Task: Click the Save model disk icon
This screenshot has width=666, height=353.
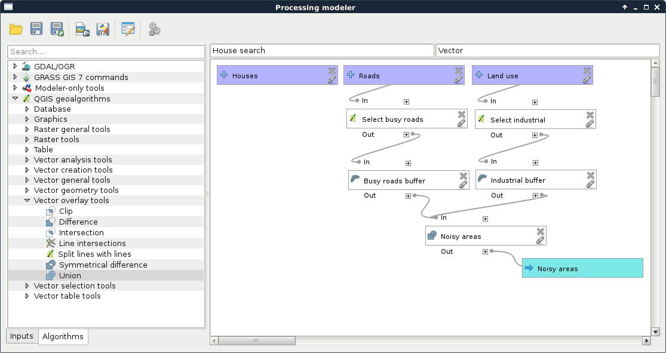Action: coord(36,29)
